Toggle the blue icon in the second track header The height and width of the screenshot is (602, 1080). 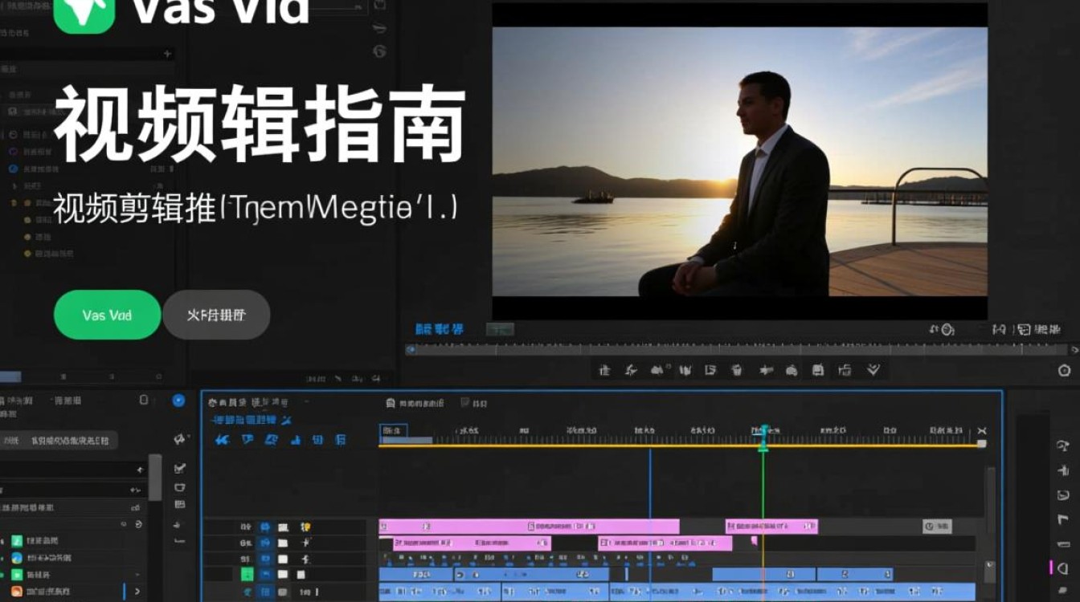click(x=264, y=543)
